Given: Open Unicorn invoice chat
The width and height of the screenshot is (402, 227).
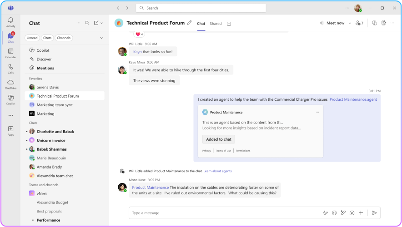Looking at the screenshot, I should (65, 140).
